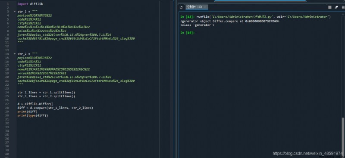Click the 'import difflib' line
This screenshot has width=345, height=158.
30,4
